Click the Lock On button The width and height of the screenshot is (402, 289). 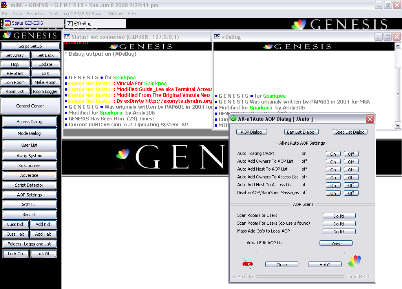15,254
